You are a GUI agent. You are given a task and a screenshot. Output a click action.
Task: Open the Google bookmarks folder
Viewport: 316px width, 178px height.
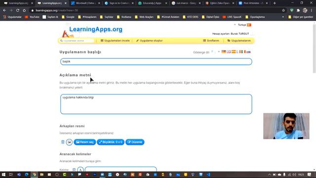tap(68, 17)
